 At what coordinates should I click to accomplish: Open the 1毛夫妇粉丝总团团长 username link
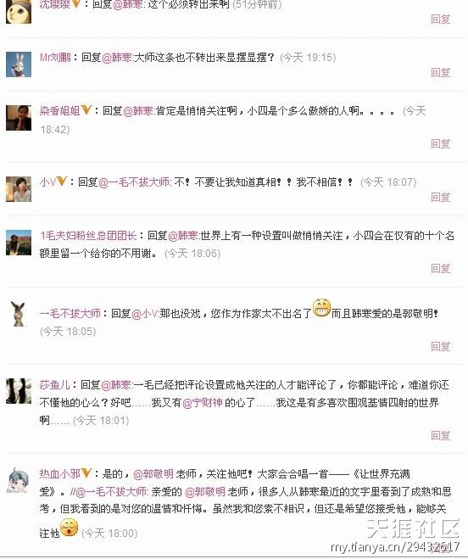88,236
